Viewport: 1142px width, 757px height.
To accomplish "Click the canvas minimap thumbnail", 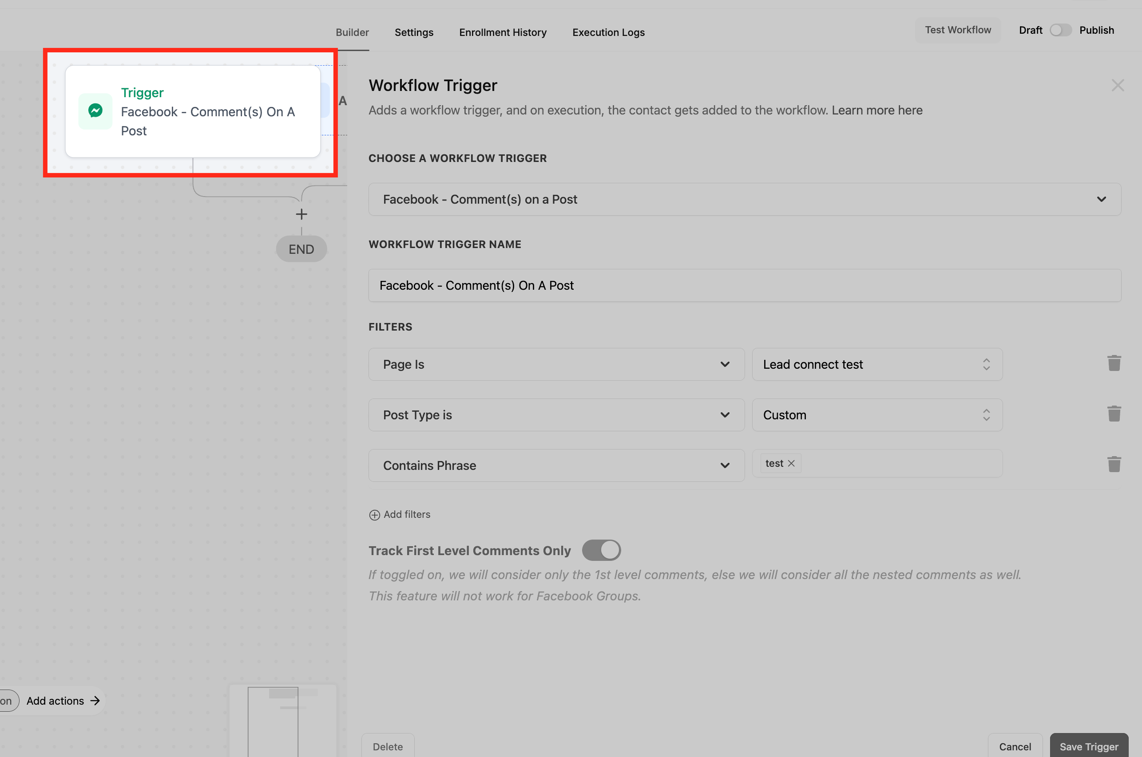I will (282, 720).
